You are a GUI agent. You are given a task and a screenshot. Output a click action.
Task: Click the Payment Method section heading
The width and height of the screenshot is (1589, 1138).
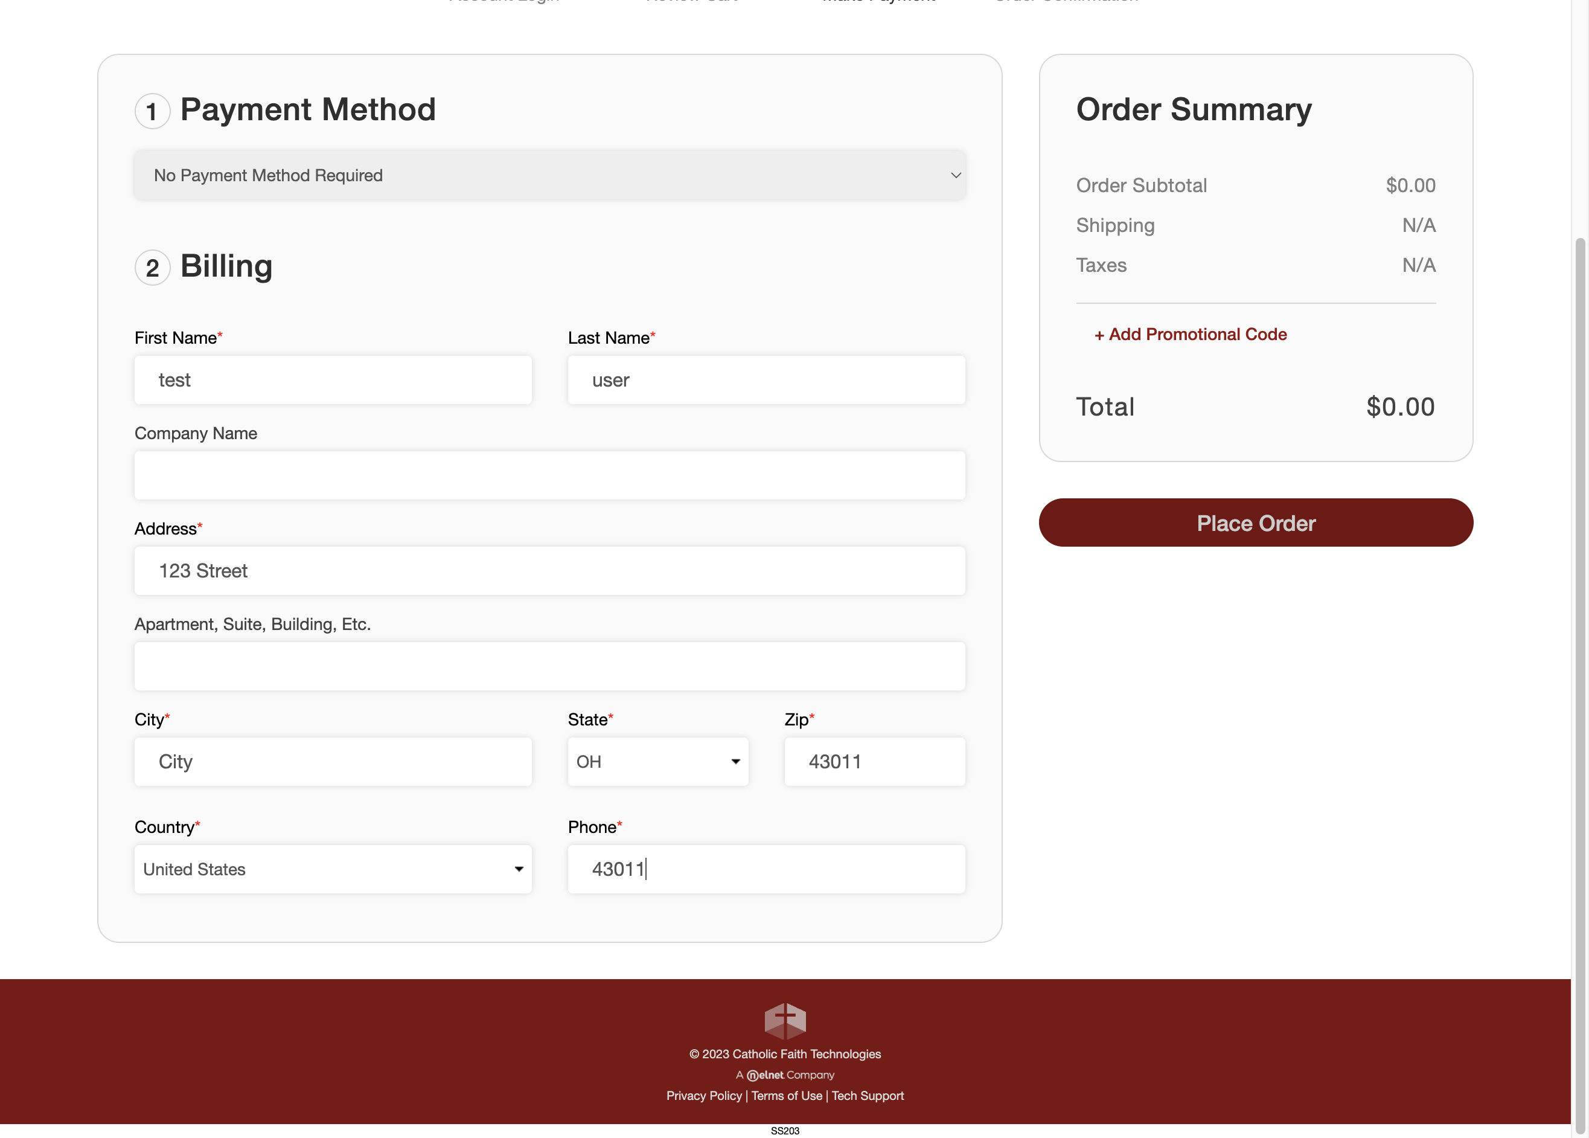pos(308,109)
